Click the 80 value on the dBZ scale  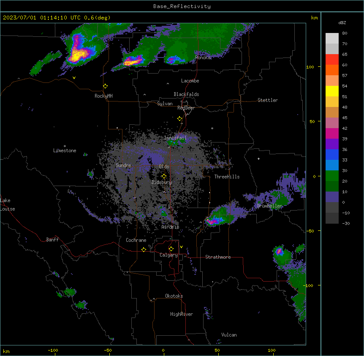coord(345,33)
